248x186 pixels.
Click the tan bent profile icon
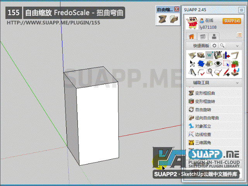235,55
